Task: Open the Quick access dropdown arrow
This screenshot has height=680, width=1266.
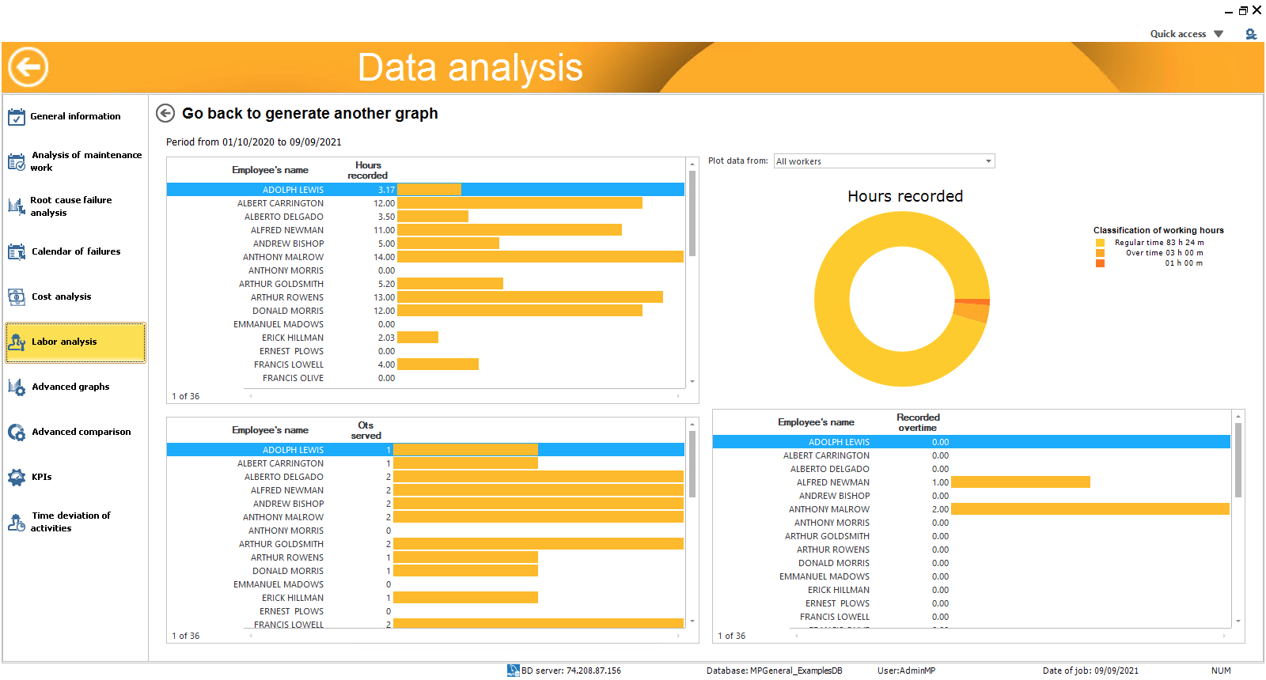Action: 1219,34
